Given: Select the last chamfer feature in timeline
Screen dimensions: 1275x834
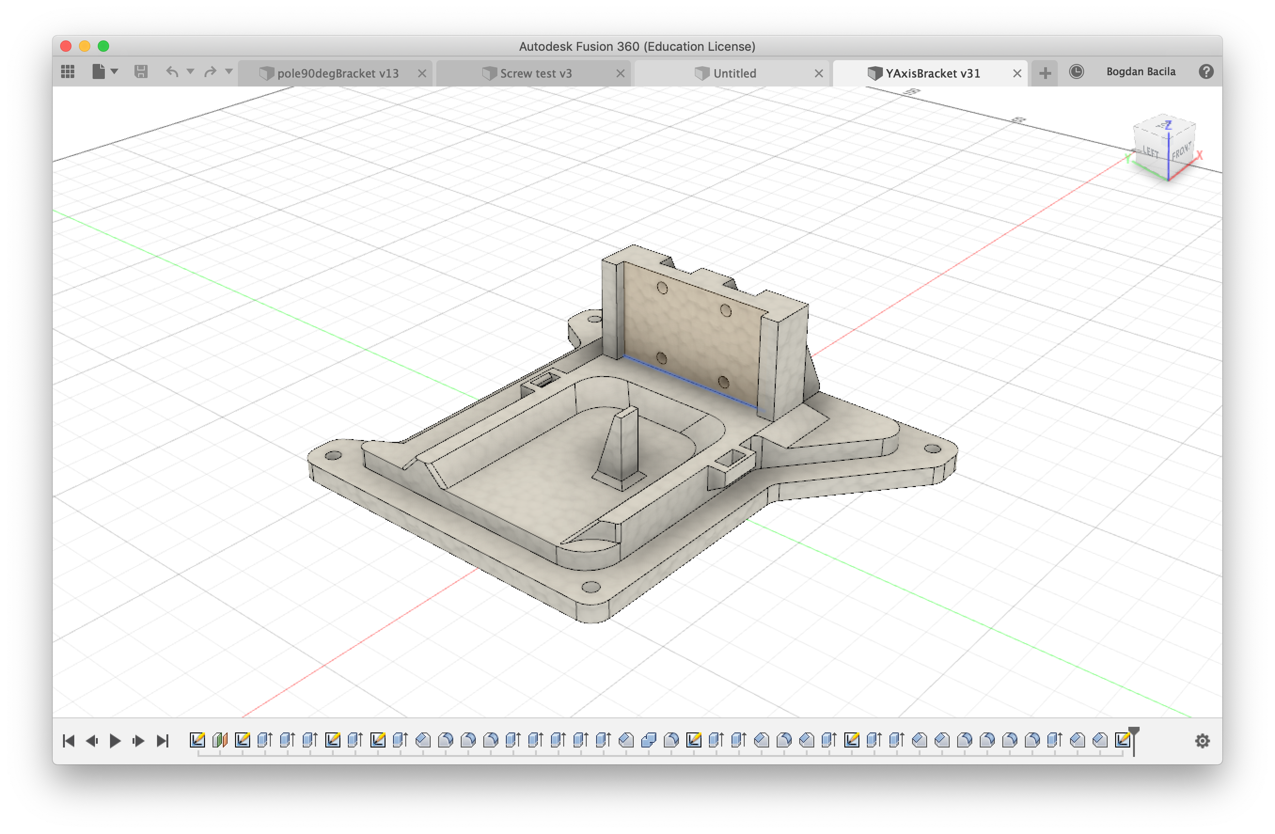Looking at the screenshot, I should click(x=1099, y=740).
